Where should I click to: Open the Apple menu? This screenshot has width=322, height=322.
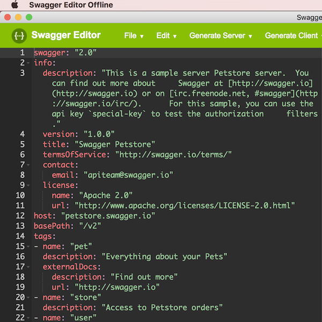pos(14,5)
